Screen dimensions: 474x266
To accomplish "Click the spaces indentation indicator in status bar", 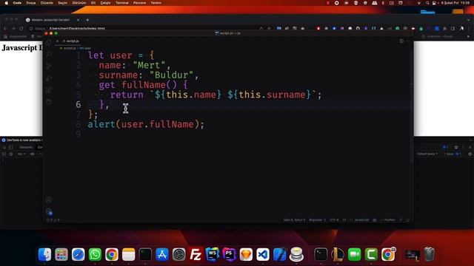I will click(317, 220).
